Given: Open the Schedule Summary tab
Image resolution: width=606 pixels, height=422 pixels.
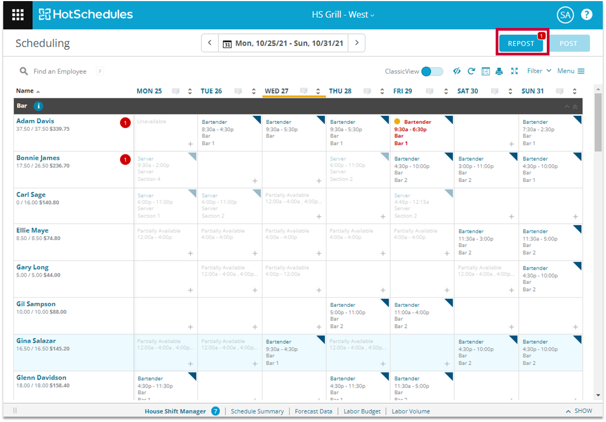Looking at the screenshot, I should click(x=257, y=411).
